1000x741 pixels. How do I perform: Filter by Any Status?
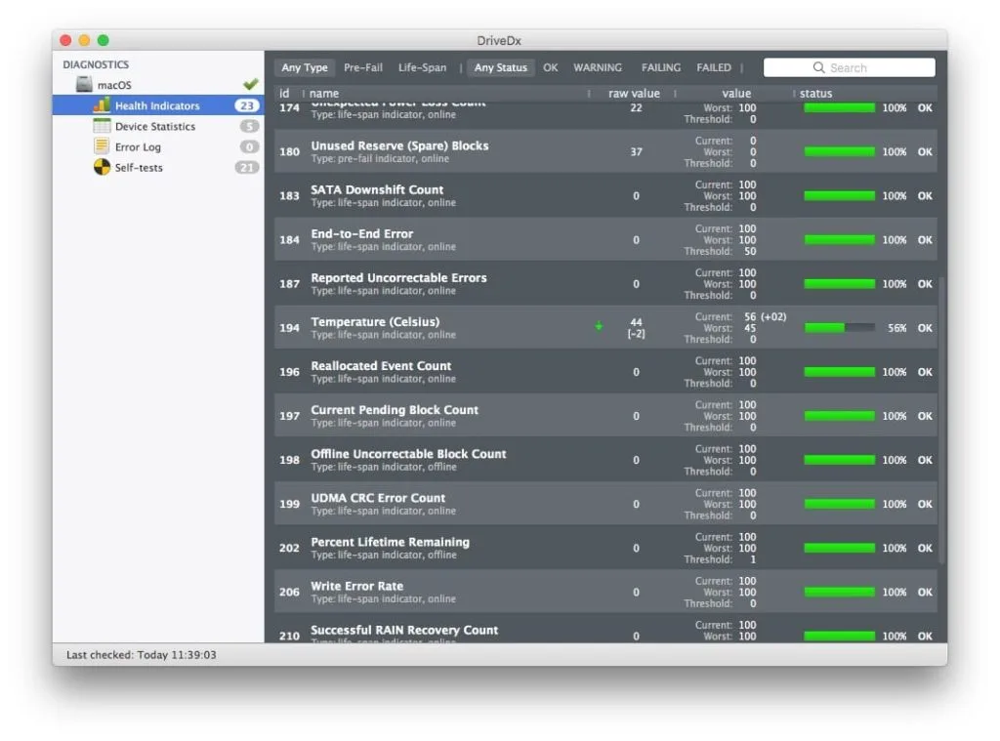[501, 67]
